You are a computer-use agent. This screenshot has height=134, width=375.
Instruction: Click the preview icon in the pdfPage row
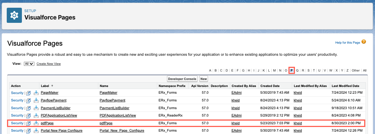click(29, 123)
